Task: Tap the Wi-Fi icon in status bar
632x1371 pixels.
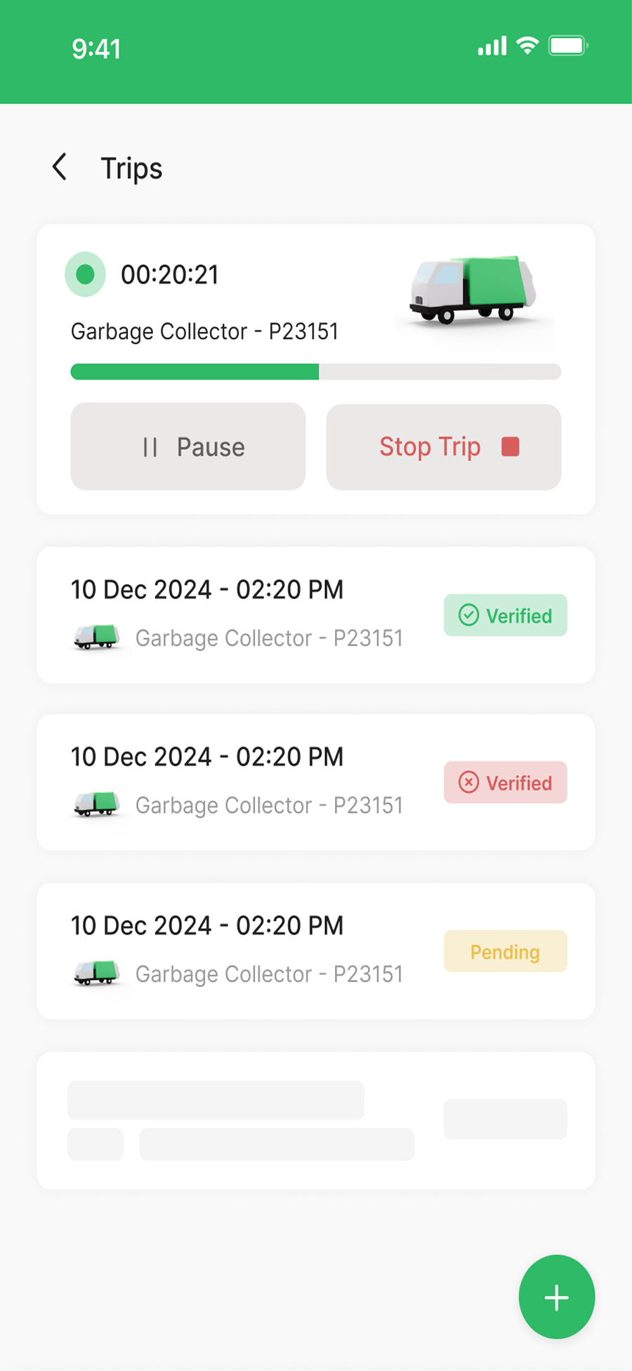Action: (527, 46)
